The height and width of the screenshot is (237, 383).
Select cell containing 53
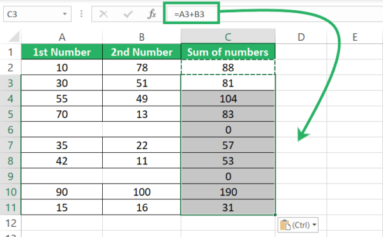(228, 161)
